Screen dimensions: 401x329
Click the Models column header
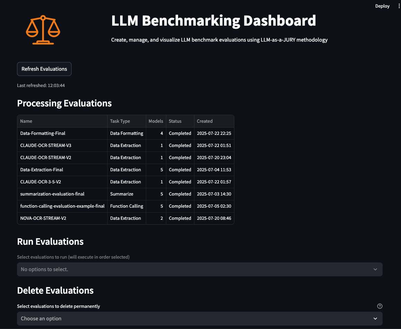156,121
